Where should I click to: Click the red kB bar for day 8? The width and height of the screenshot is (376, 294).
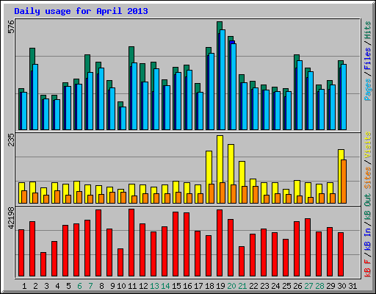click(x=98, y=243)
